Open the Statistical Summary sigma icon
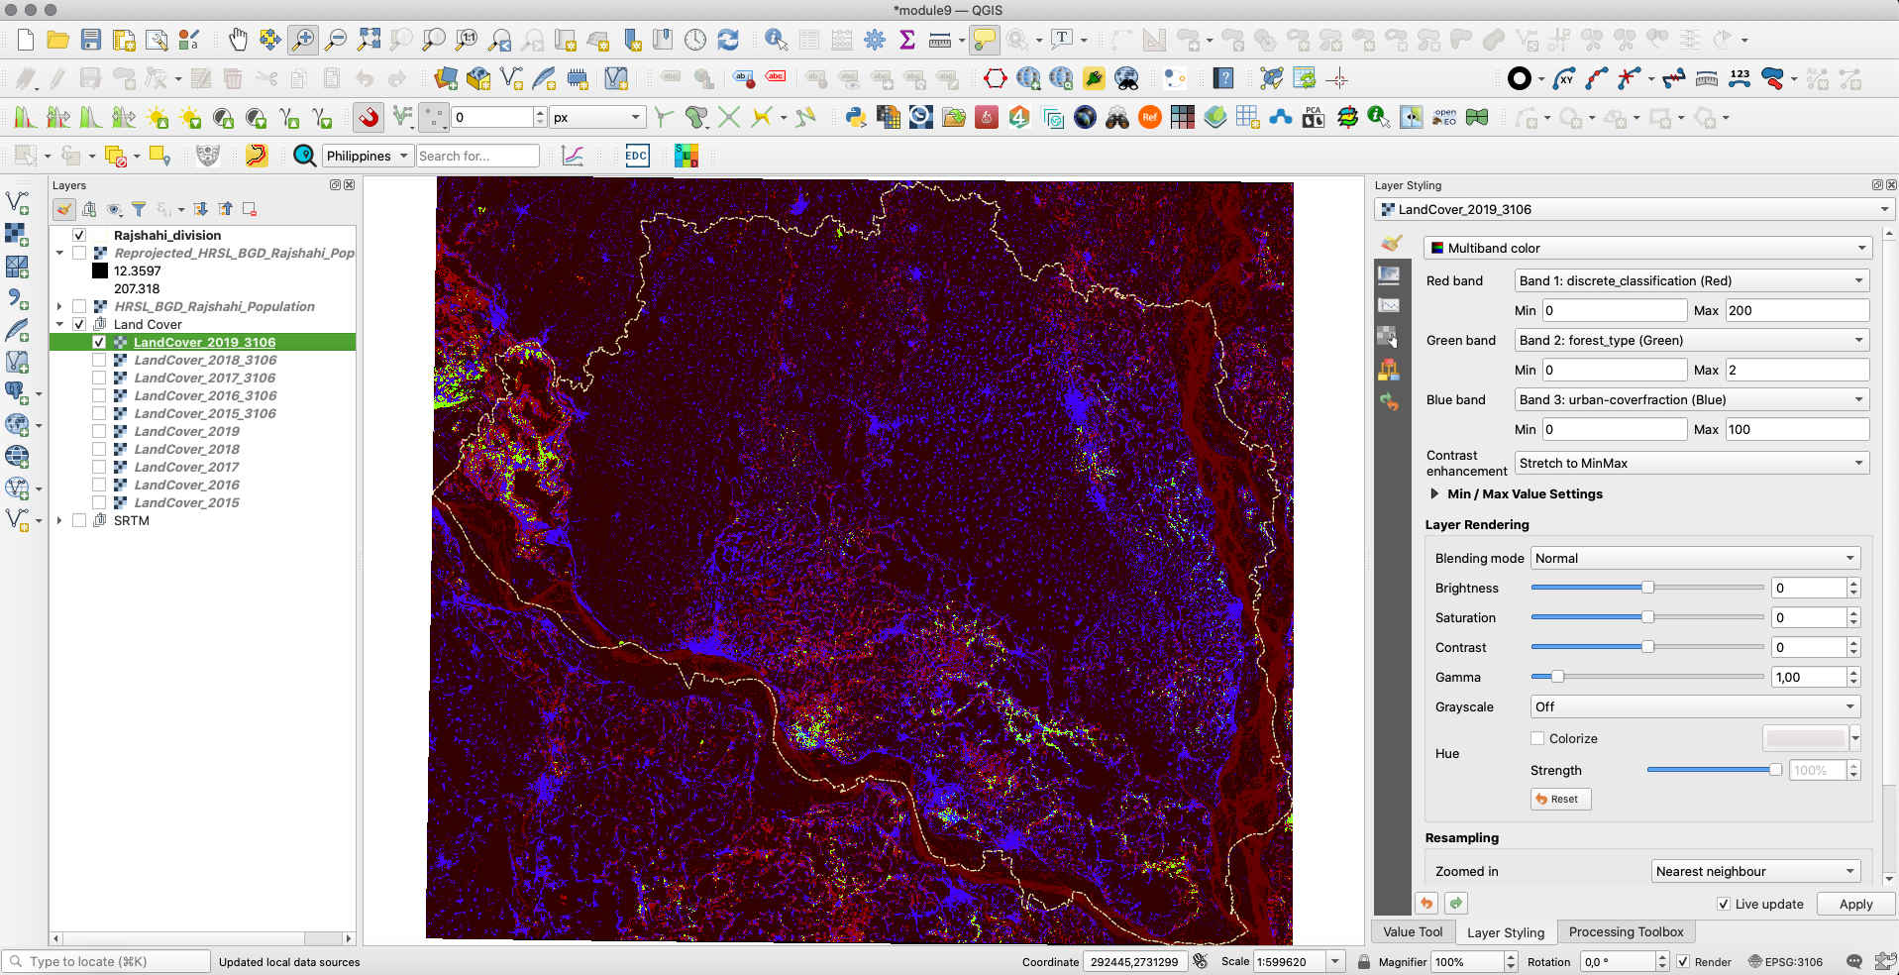1899x975 pixels. [906, 40]
